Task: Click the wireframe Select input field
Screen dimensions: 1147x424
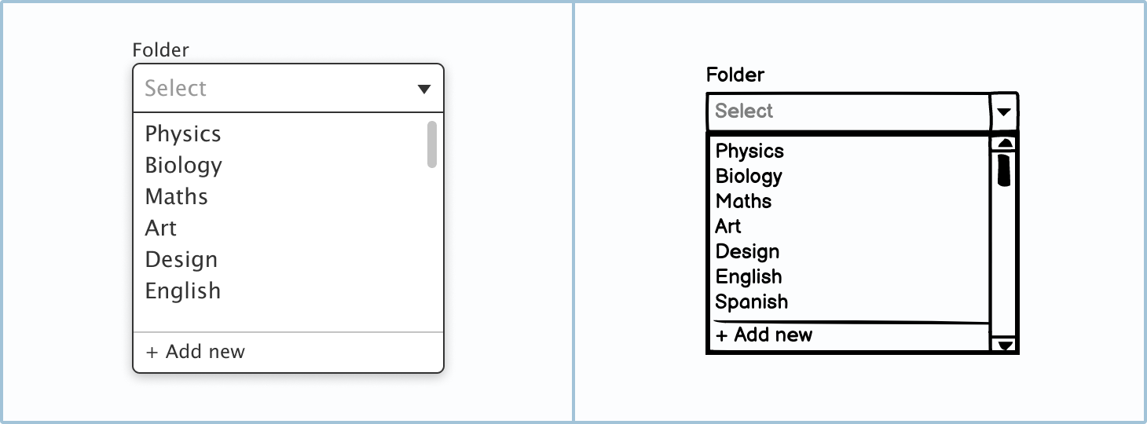Action: click(x=848, y=111)
